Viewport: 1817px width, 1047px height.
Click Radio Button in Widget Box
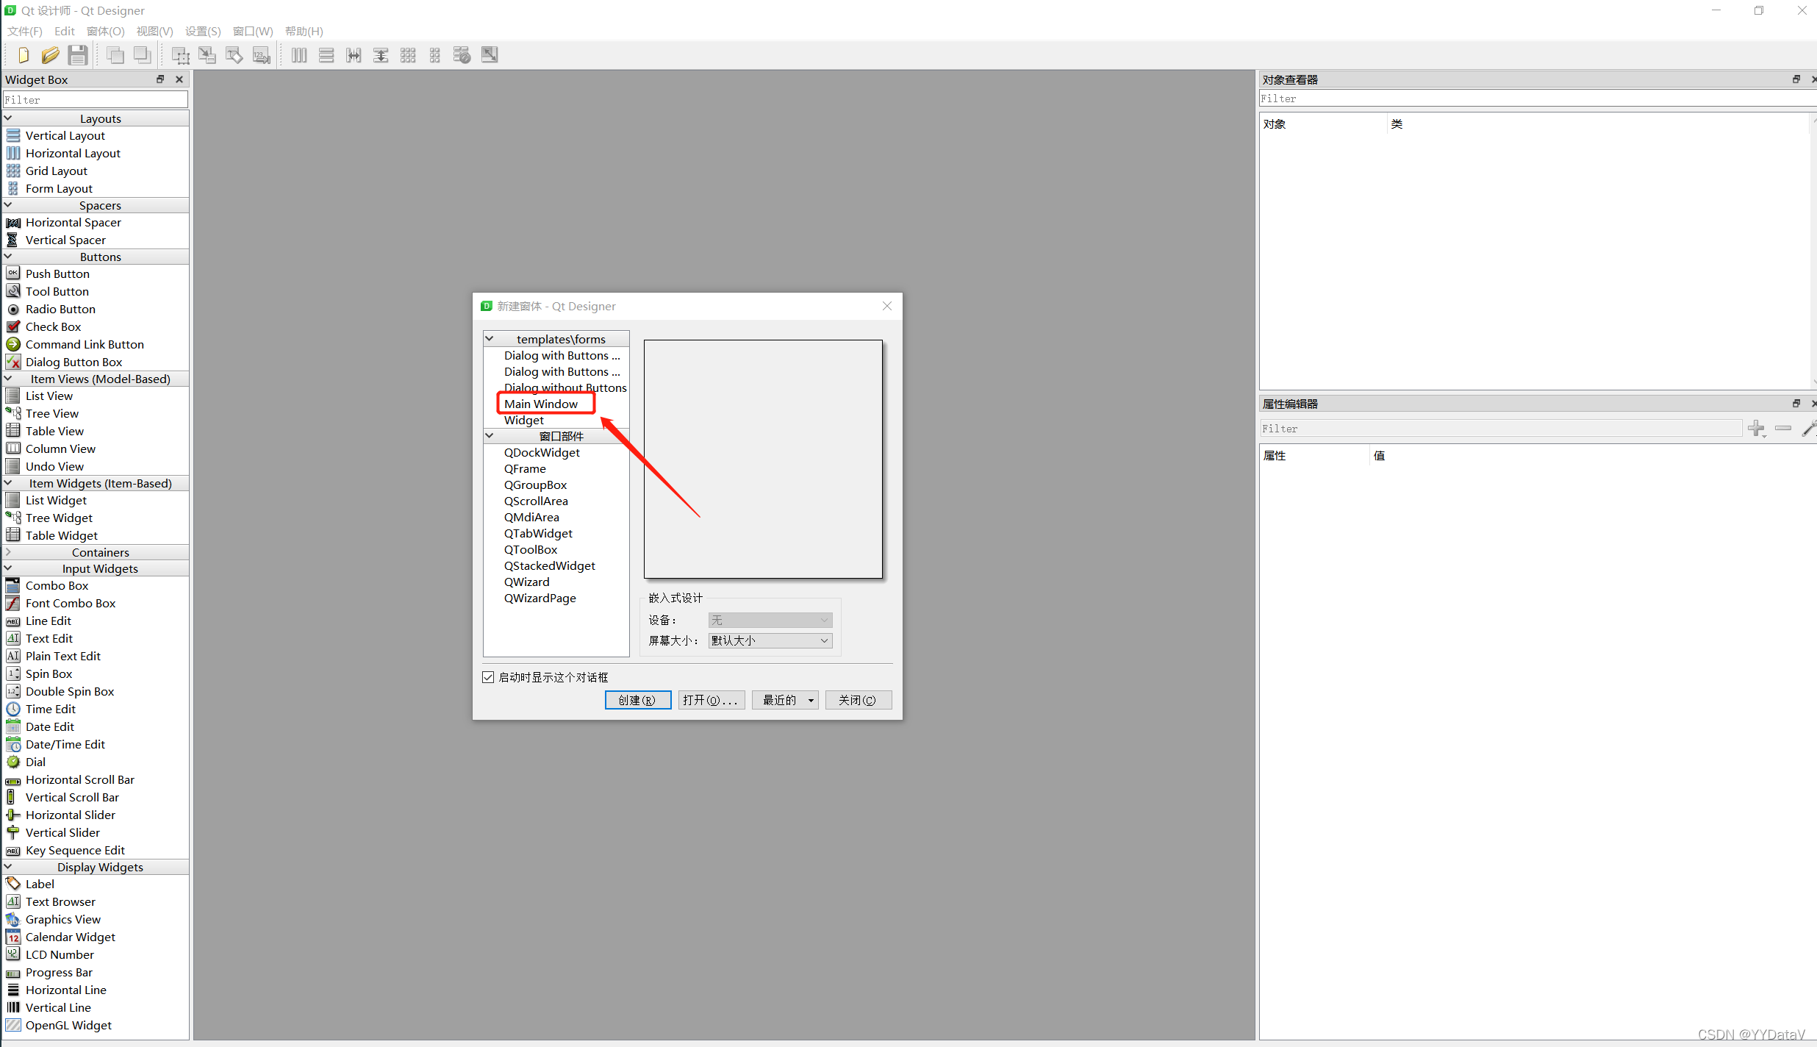point(60,309)
